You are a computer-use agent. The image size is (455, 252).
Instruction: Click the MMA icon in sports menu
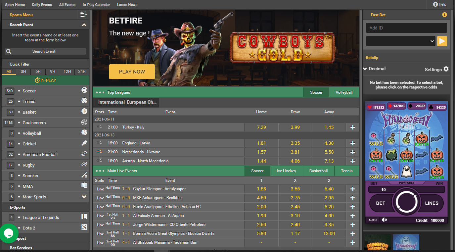pos(84,186)
